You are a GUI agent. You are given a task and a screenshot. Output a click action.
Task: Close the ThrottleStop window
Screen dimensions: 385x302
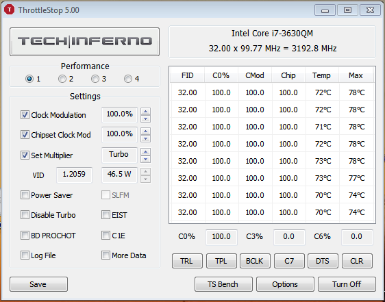coord(370,10)
